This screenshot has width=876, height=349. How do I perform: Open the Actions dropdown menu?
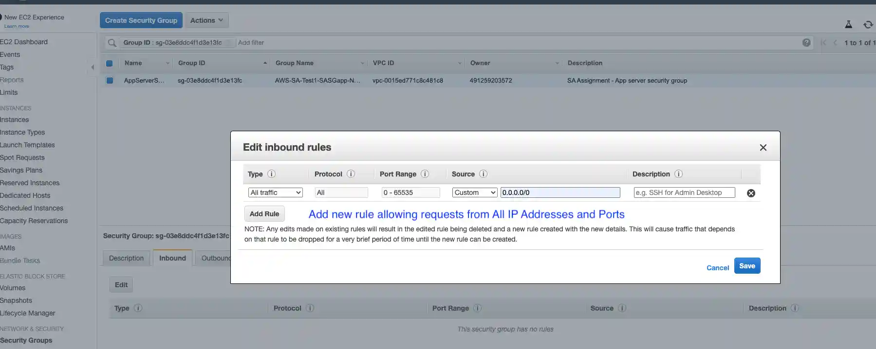tap(206, 20)
